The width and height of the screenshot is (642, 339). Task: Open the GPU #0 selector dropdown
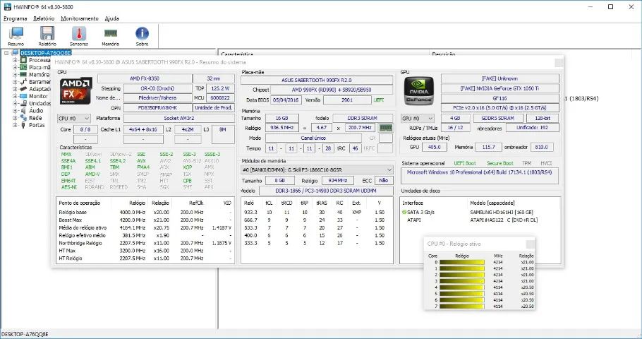[417, 119]
